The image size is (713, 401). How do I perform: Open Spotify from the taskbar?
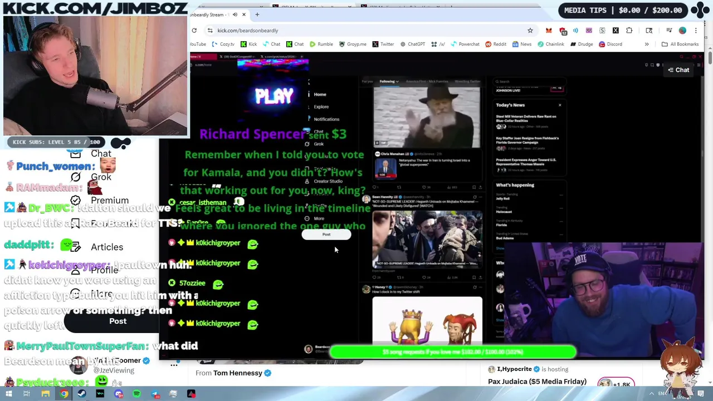136,394
